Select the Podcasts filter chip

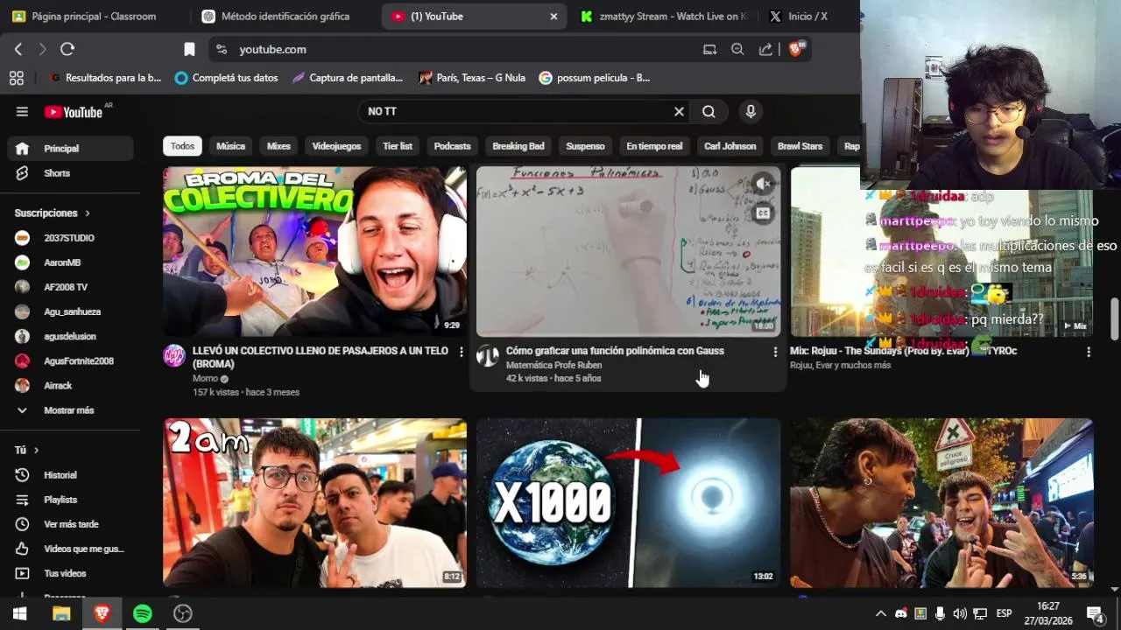click(x=452, y=146)
